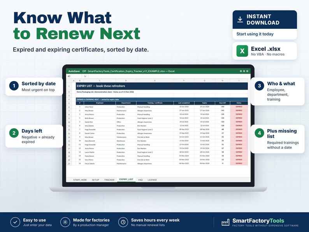Screen dimensions: 309x232
Task: Select the Daniel Kim employee cell
Action: pyautogui.click(x=100, y=122)
